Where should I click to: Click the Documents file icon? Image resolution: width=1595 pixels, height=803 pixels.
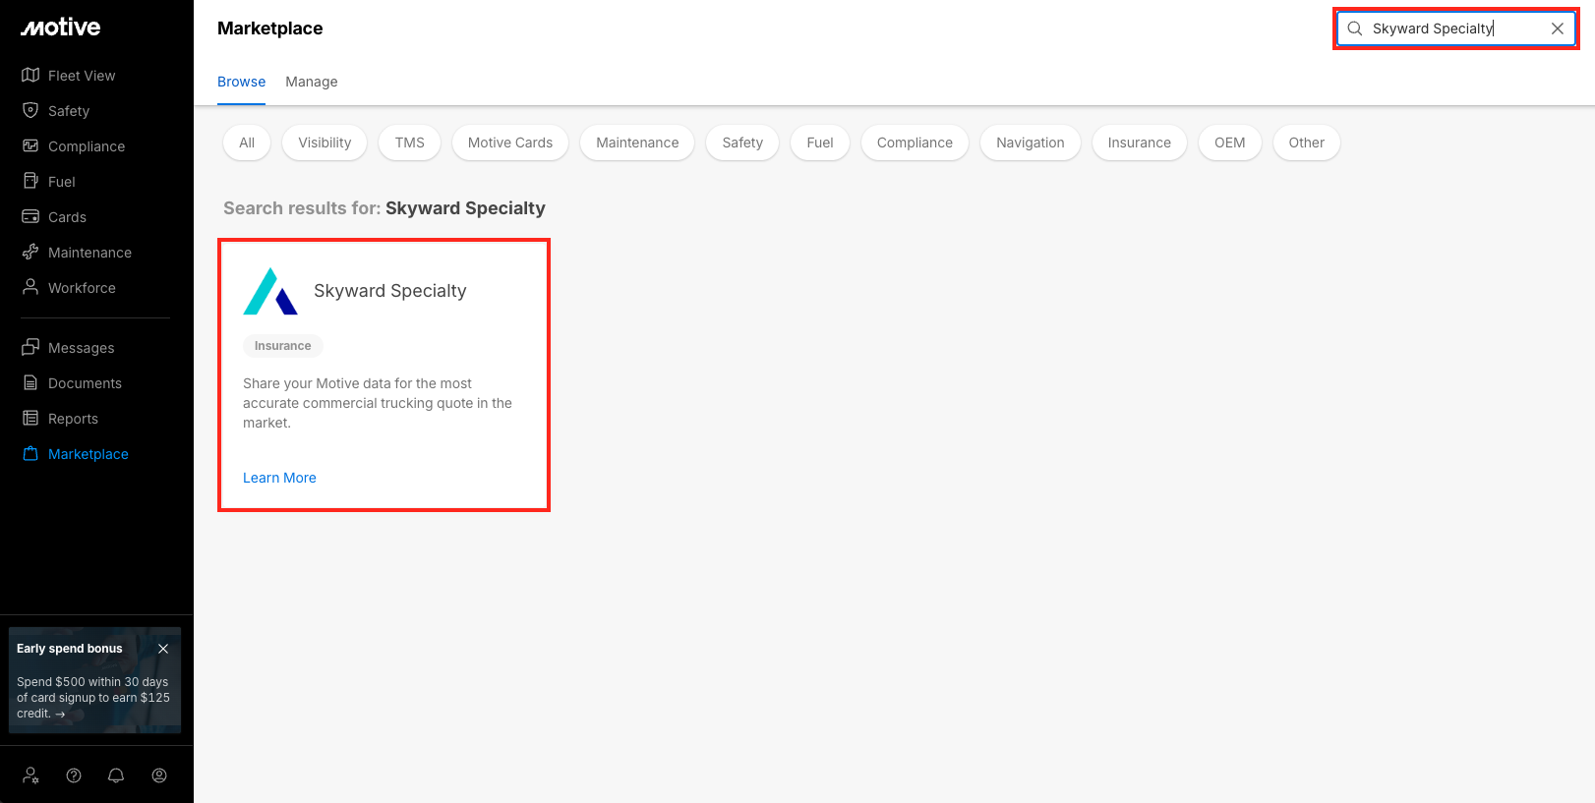pyautogui.click(x=30, y=383)
